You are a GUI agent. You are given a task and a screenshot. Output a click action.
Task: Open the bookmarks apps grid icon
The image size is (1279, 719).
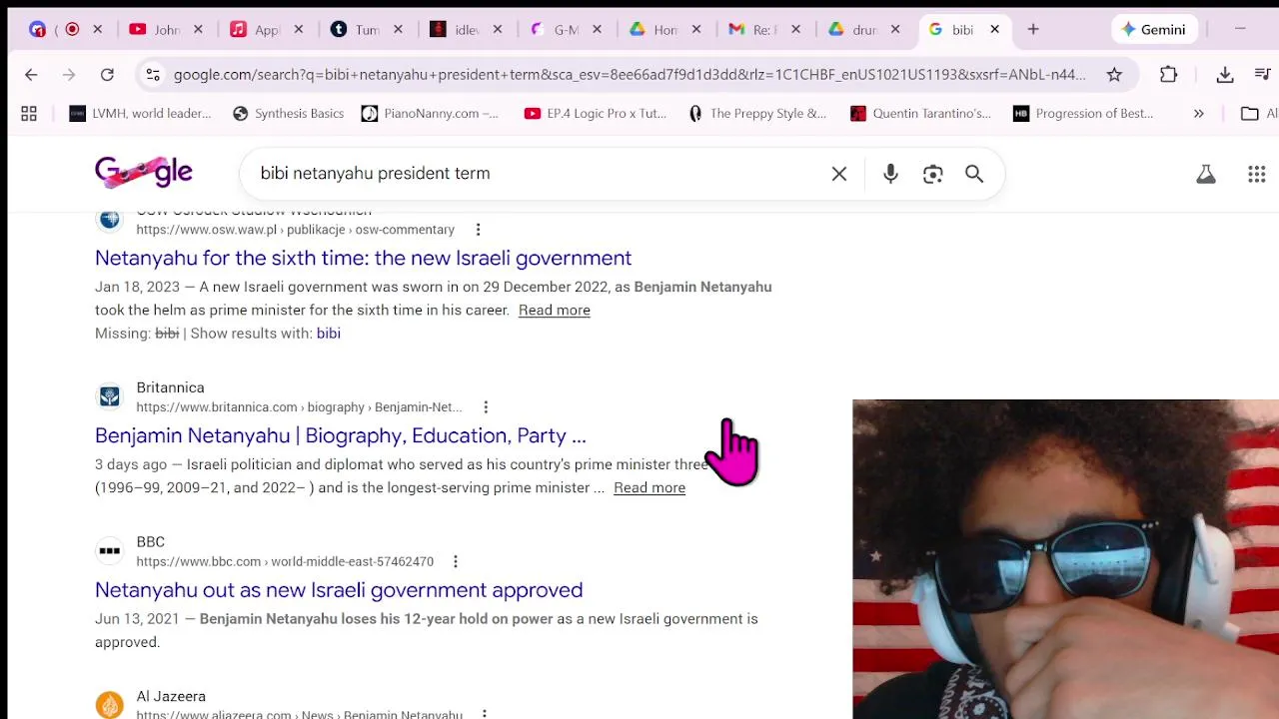click(x=29, y=114)
